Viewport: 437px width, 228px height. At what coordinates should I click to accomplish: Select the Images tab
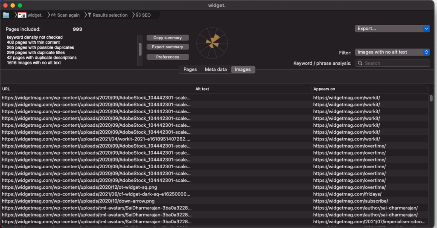coord(243,70)
